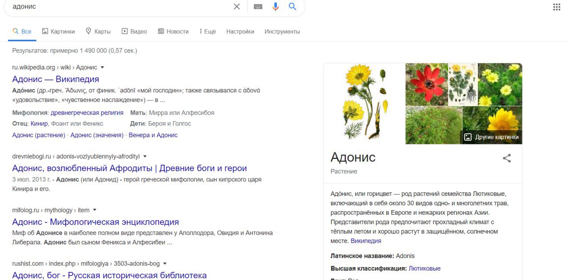The width and height of the screenshot is (569, 280).
Task: Open Адонис, бог - Русская историческая библиотека
Action: 109,276
